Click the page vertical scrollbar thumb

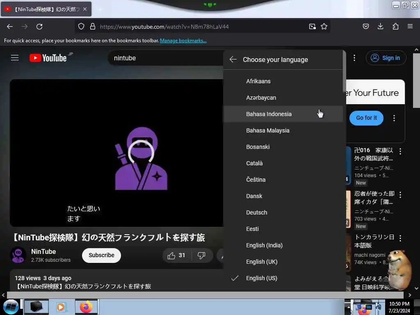tap(417, 80)
